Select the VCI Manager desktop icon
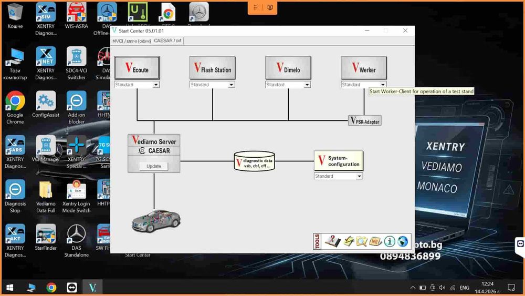The width and height of the screenshot is (525, 296). (46, 149)
